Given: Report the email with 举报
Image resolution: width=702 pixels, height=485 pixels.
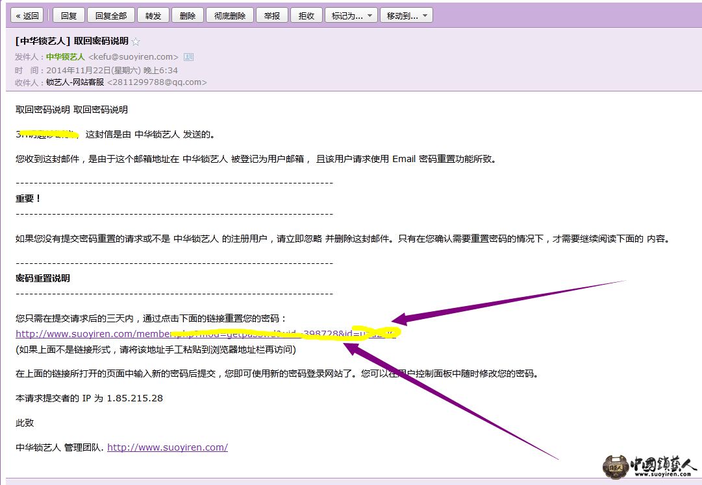Looking at the screenshot, I should point(271,16).
